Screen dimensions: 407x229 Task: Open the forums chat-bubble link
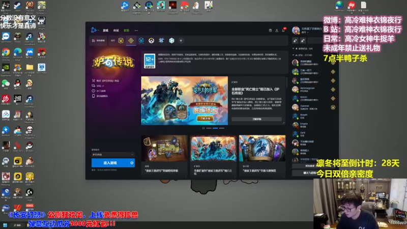(x=98, y=85)
